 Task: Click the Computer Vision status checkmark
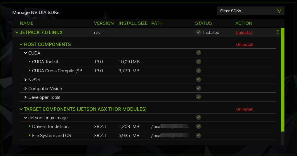point(199,88)
